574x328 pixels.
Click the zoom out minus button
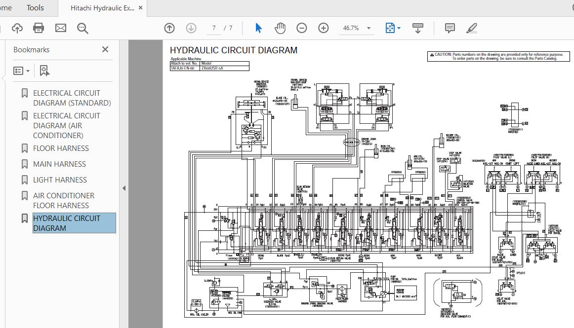302,28
